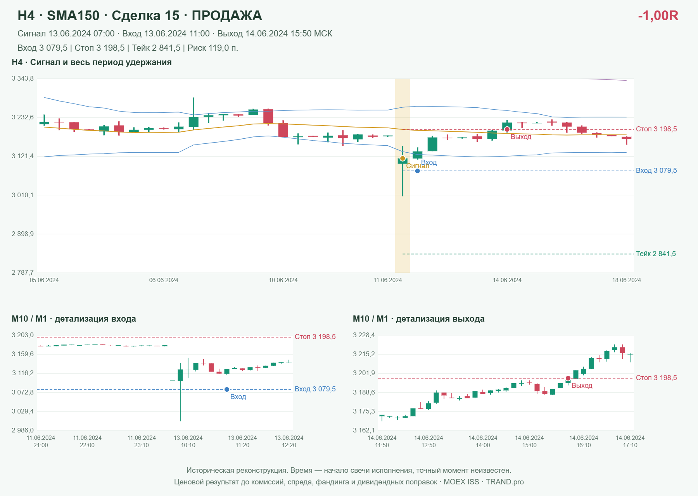Click the signal, entry and exit timestamps line
The image size is (698, 496).
175,34
